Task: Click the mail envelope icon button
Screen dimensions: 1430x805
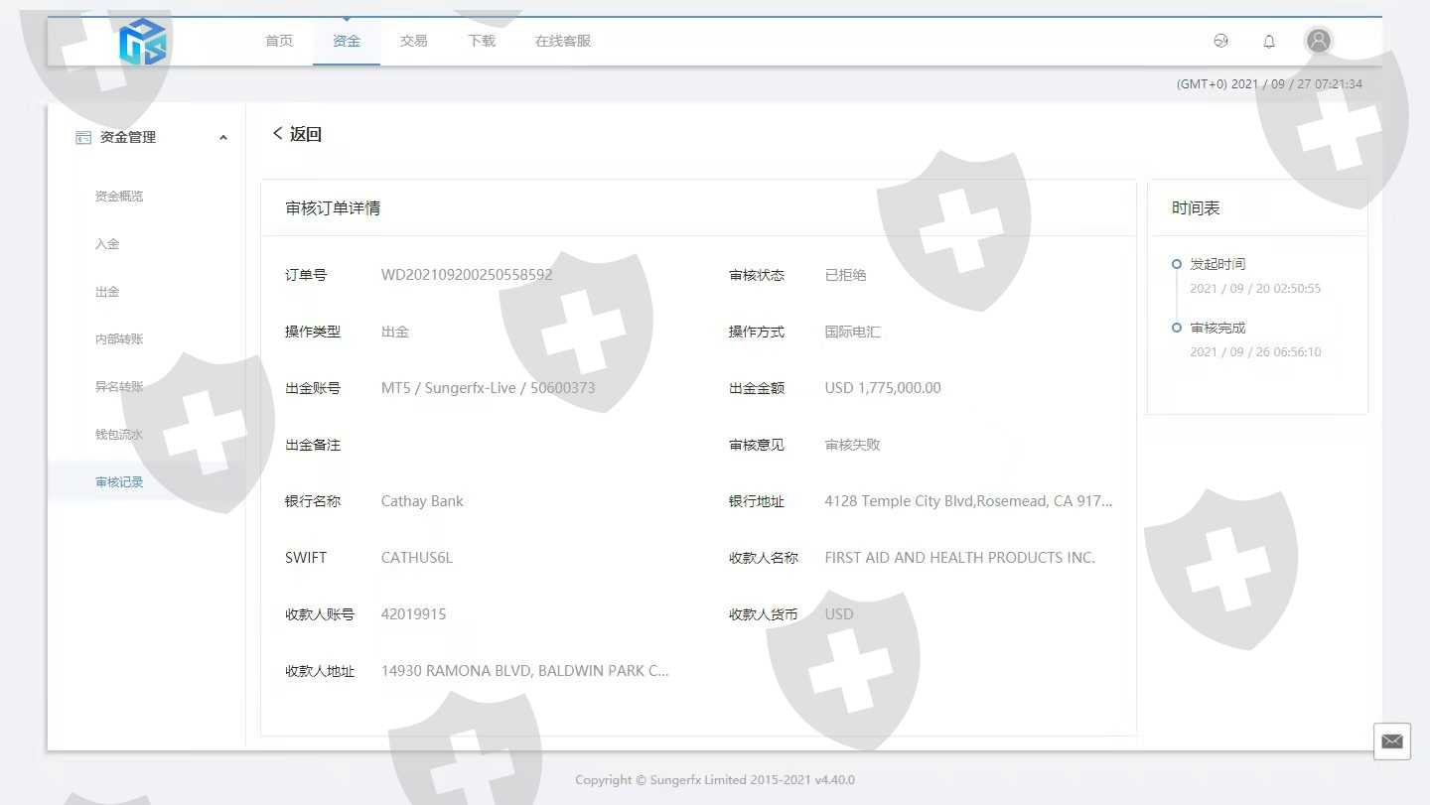Action: [x=1392, y=741]
